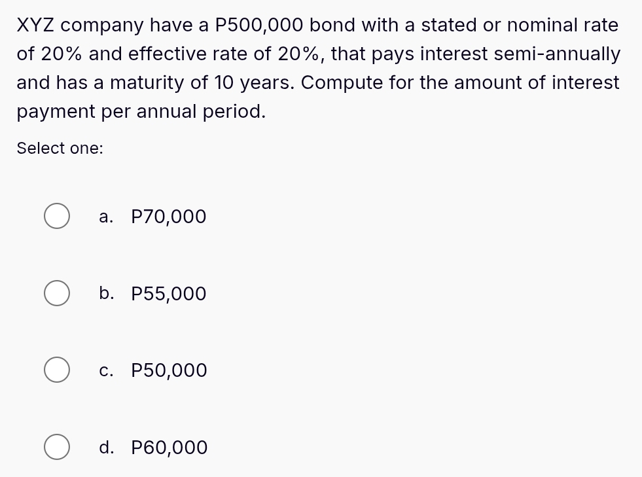Click the letter "d." option label

(x=107, y=448)
